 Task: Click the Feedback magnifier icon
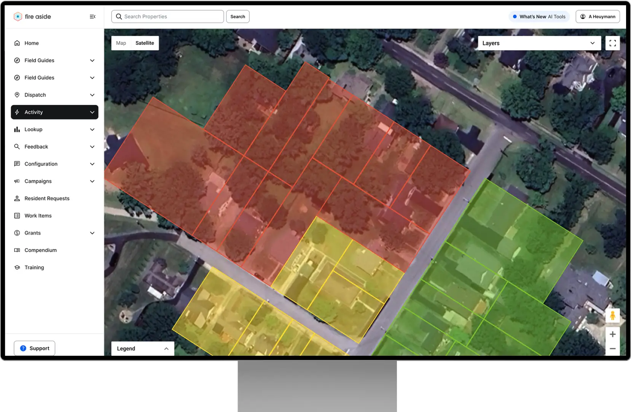17,147
